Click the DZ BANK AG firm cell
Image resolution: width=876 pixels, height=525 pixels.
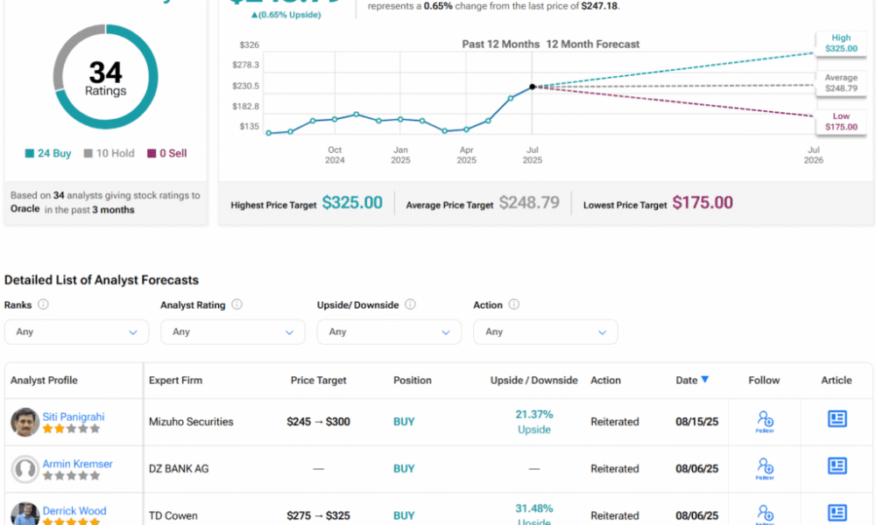(179, 469)
